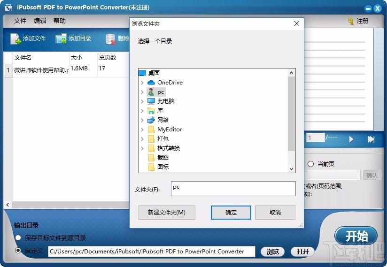387x267 pixels.
Task: Confirm with the 确定 button
Action: point(231,213)
